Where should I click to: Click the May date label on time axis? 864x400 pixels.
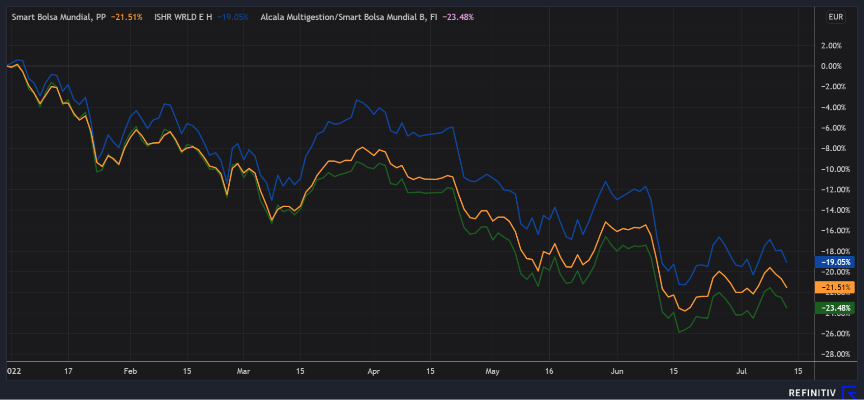click(x=492, y=371)
